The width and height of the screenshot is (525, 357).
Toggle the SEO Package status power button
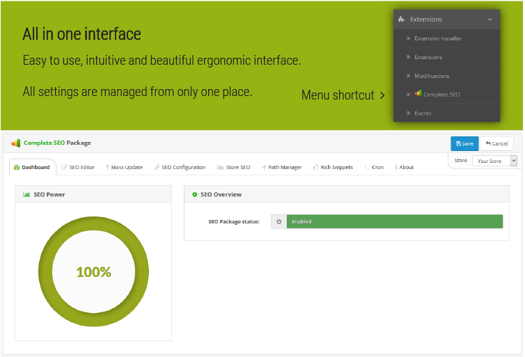click(279, 221)
